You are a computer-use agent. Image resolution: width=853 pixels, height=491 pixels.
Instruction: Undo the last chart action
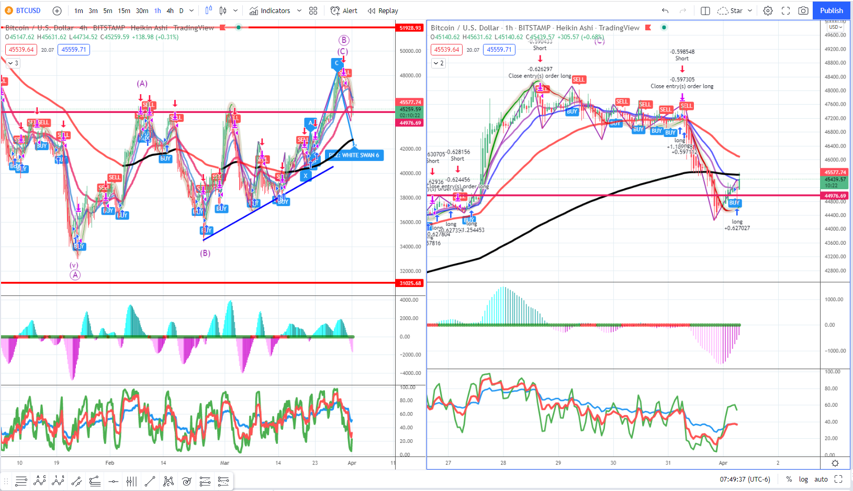(665, 10)
